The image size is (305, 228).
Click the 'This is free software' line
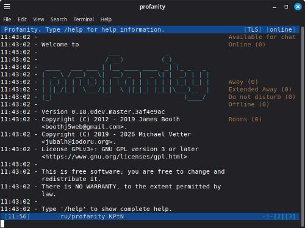click(133, 172)
